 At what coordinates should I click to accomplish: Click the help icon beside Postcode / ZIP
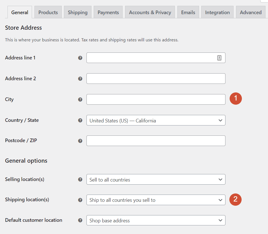tap(80, 141)
